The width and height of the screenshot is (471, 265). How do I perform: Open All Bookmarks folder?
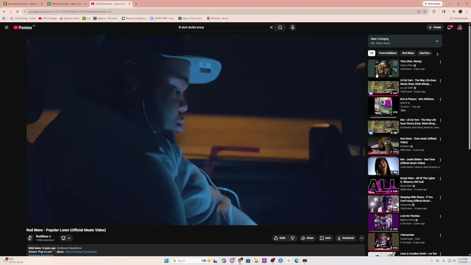pyautogui.click(x=459, y=18)
